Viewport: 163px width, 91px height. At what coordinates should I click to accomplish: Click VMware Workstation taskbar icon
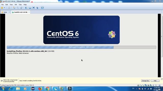coord(62,89)
